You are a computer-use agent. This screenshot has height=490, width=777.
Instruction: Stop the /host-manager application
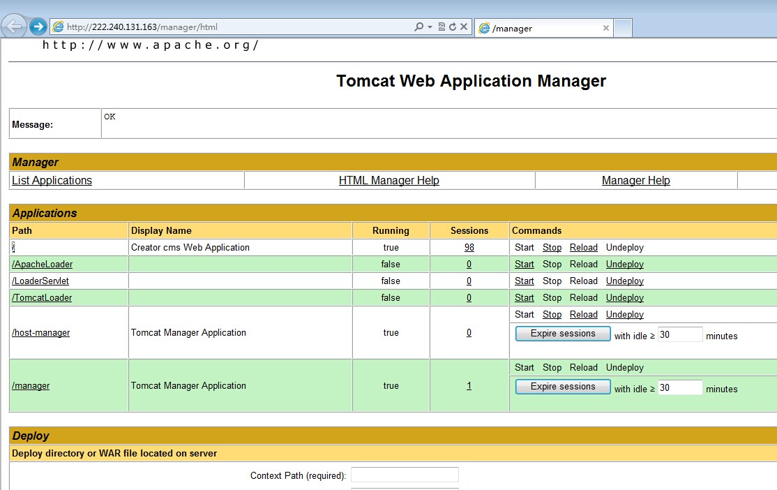[552, 314]
